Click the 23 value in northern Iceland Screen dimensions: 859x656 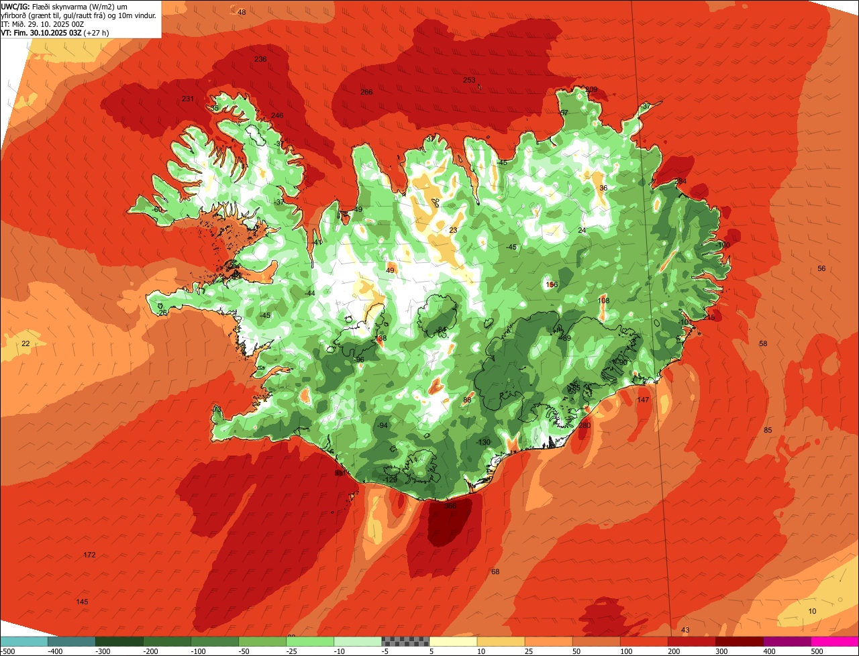pyautogui.click(x=454, y=230)
